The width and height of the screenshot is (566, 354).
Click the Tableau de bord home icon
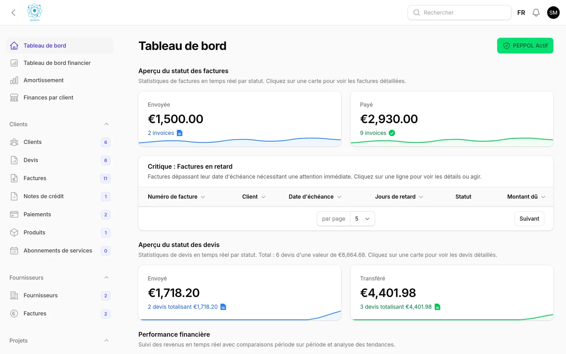(14, 46)
